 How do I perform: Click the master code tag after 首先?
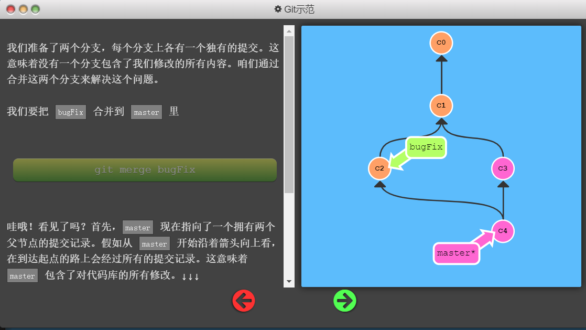tap(138, 228)
